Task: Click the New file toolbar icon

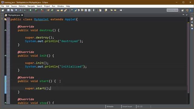Action: (x=3, y=10)
